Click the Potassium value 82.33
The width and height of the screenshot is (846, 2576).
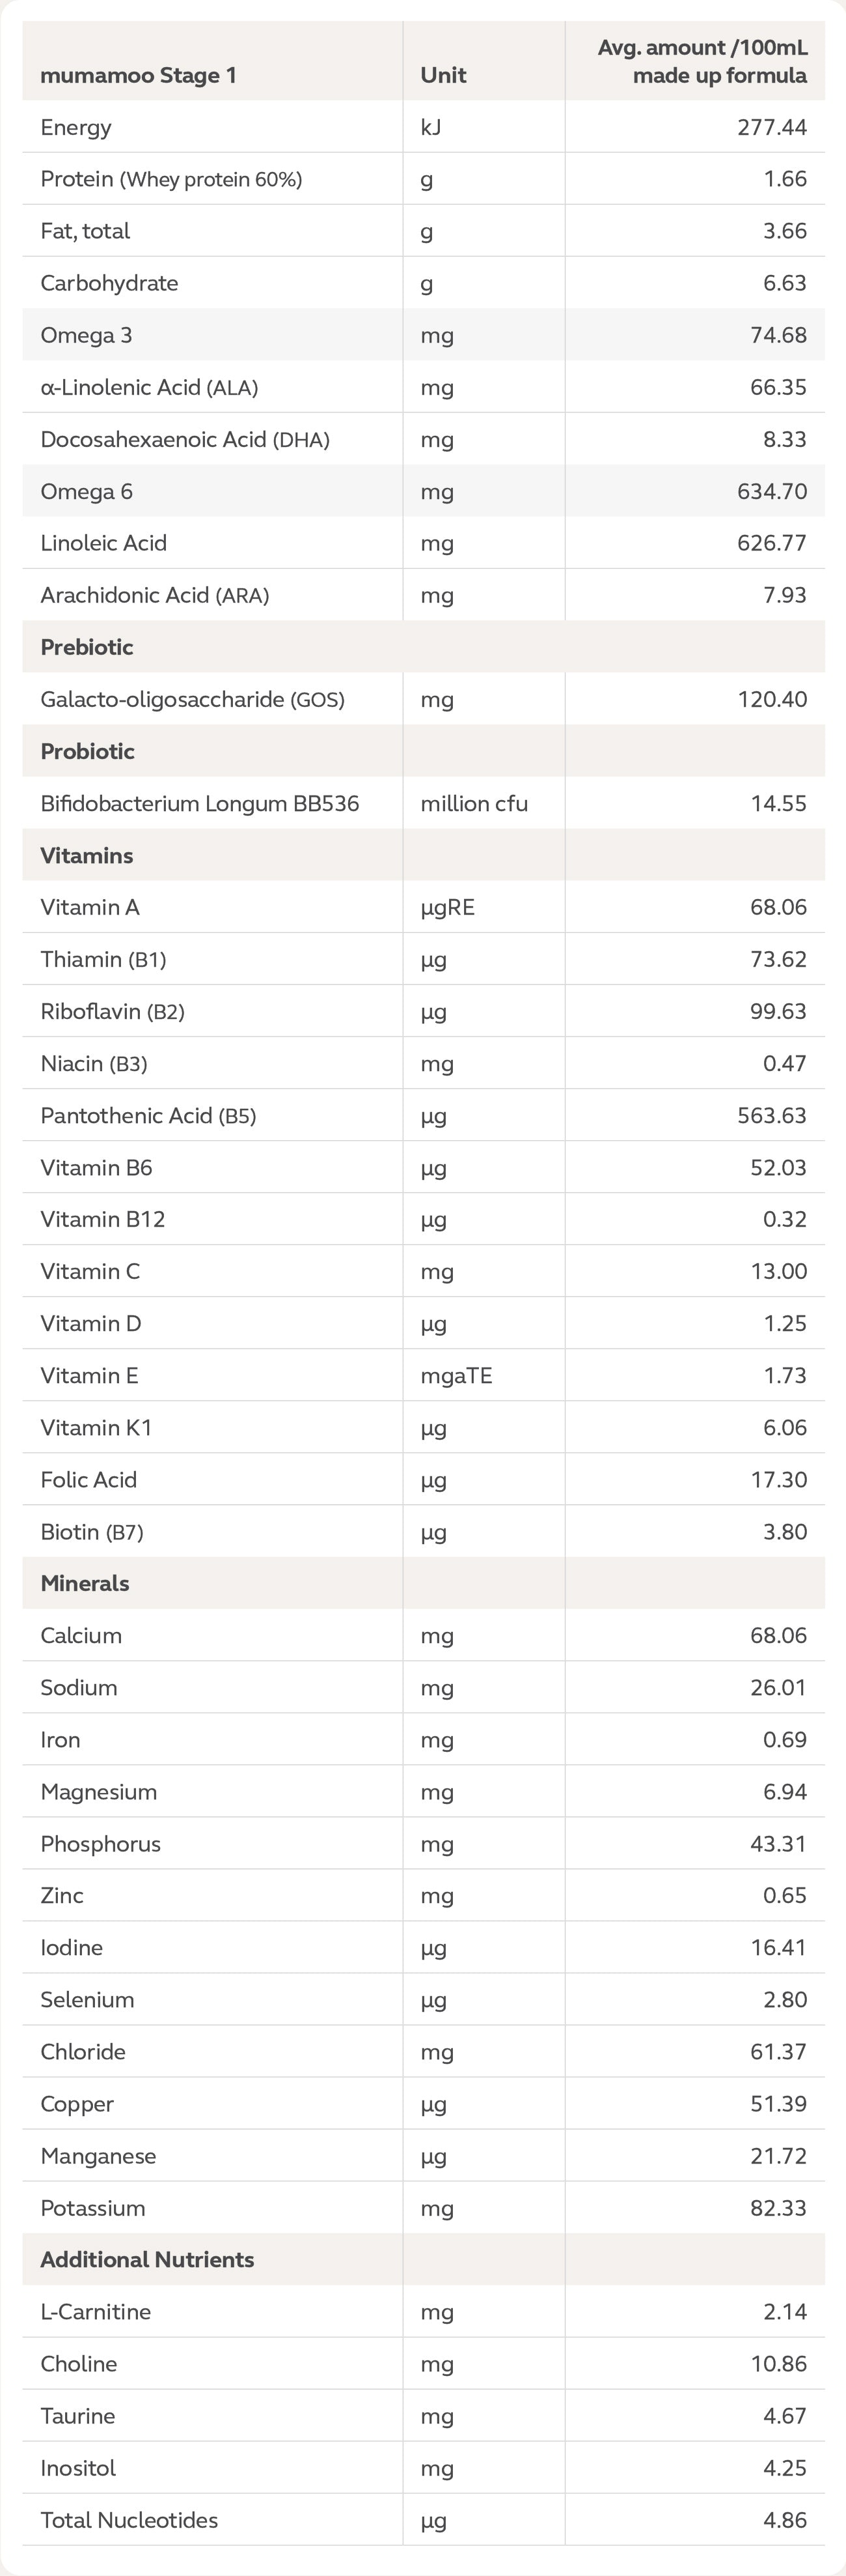[778, 2208]
